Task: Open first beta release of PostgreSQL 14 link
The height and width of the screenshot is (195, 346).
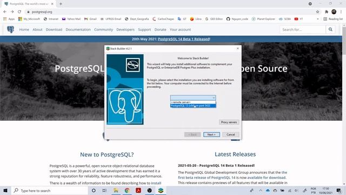Action: click(207, 178)
